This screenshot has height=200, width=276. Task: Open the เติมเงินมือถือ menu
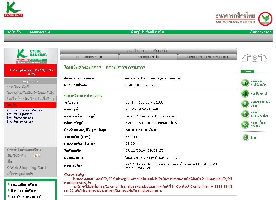pos(16,156)
